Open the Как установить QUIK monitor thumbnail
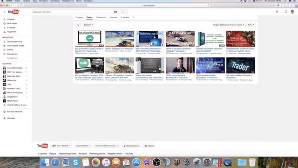Image resolution: width=298 pixels, height=168 pixels. point(89,39)
